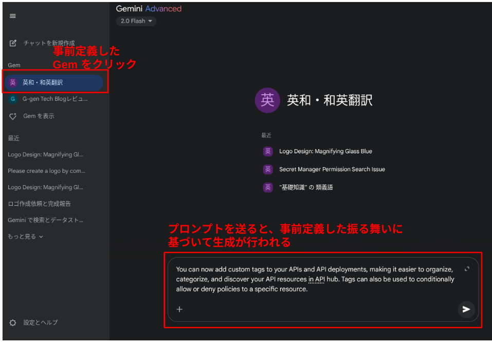Open sidebar chat Please create a logo by com...
Viewport: 492px width, 344px height.
coord(46,171)
